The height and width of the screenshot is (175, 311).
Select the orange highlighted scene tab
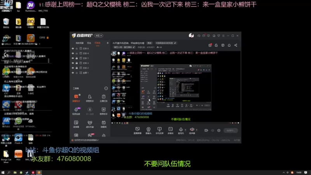(98, 43)
